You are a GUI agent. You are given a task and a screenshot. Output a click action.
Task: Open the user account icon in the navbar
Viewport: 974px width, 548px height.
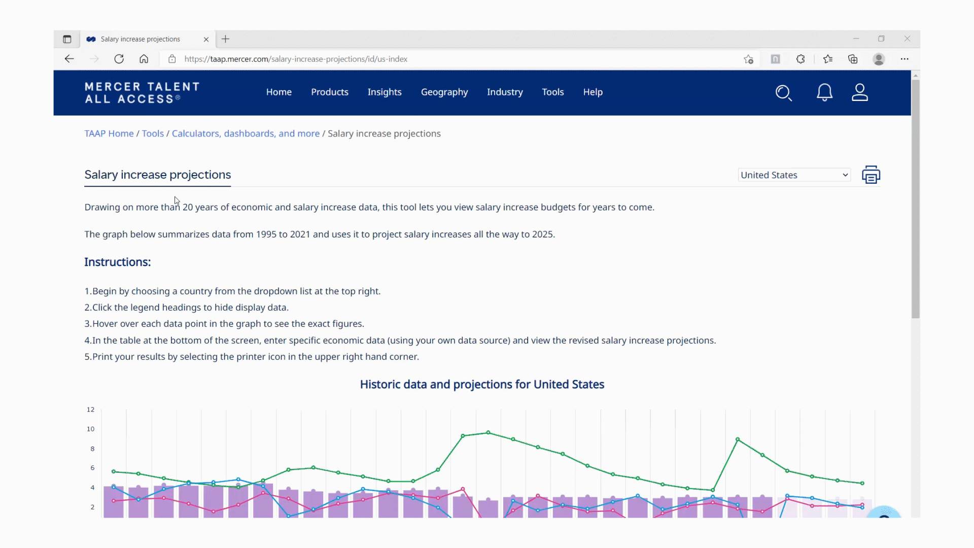[860, 93]
